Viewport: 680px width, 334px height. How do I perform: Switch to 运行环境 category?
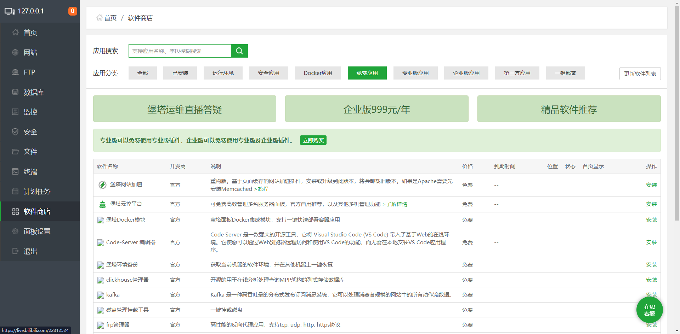[x=223, y=73]
